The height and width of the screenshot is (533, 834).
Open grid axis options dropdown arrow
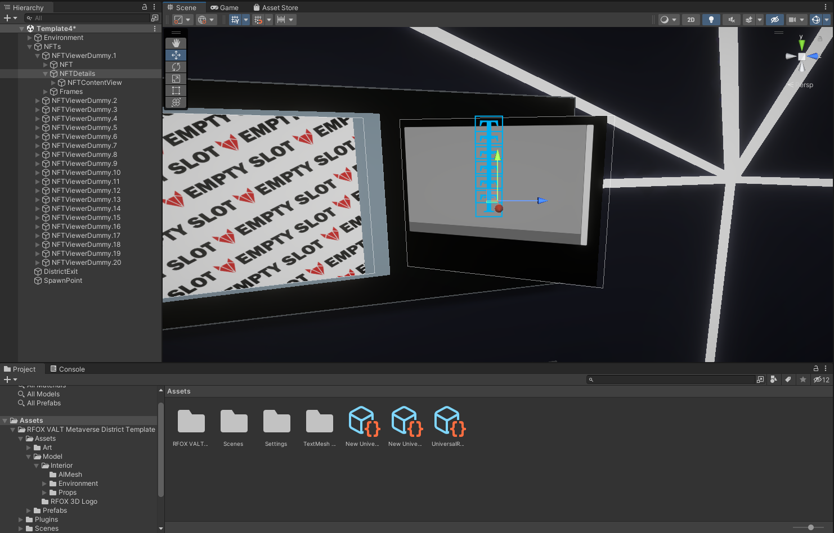point(246,20)
